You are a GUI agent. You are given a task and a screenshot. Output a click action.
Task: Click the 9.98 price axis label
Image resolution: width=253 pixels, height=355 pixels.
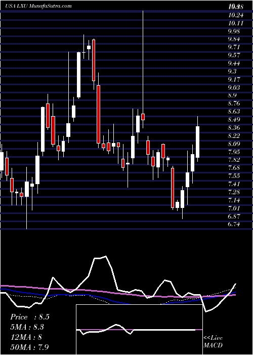(x=234, y=31)
